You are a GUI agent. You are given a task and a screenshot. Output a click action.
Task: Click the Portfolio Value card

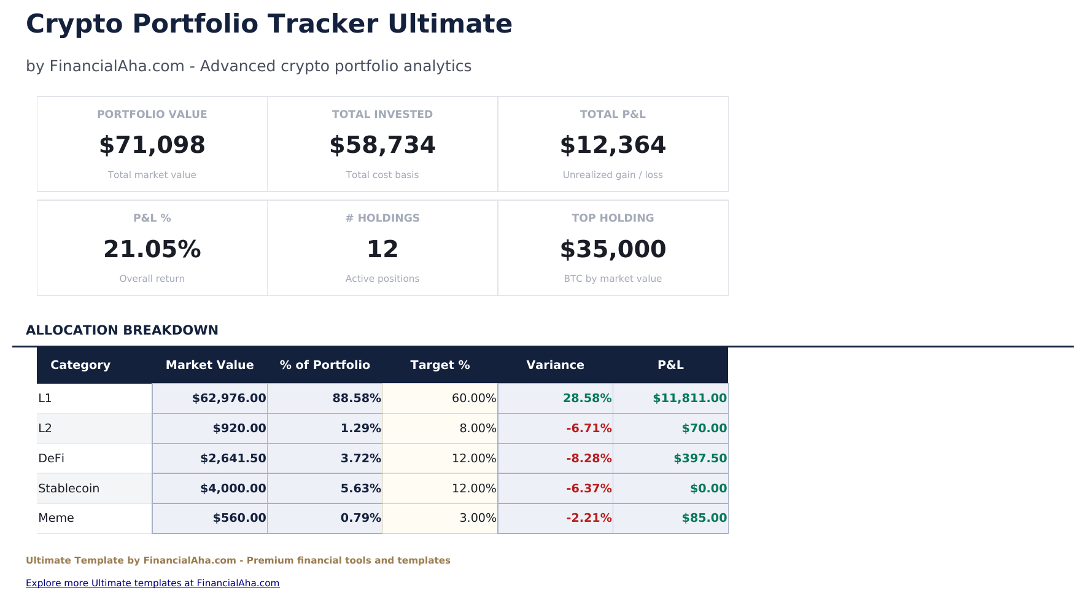point(152,144)
